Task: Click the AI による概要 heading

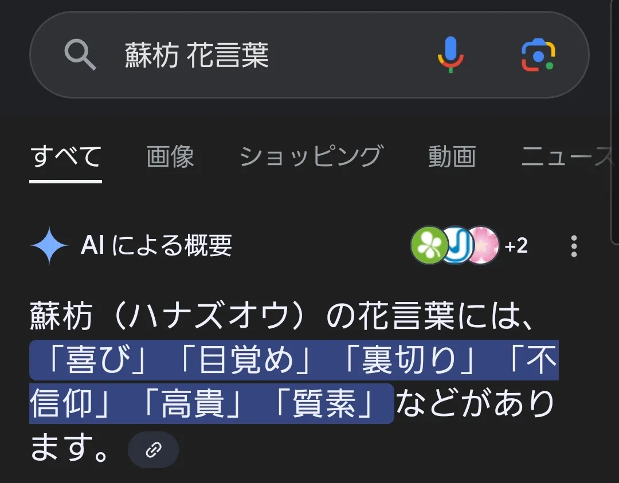Action: point(156,245)
